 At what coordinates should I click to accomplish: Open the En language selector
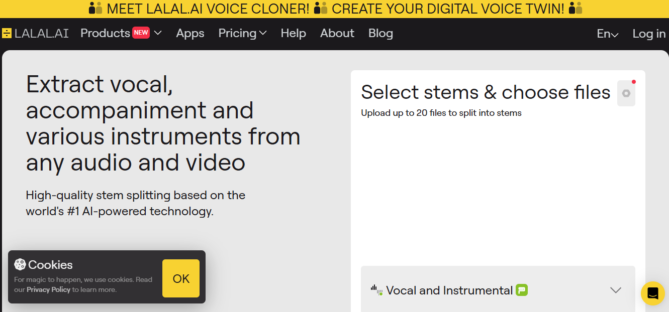click(608, 34)
